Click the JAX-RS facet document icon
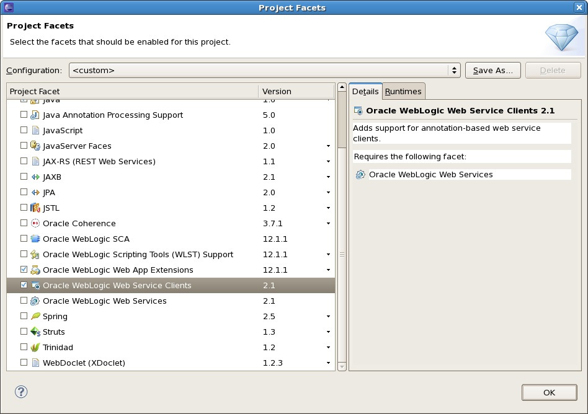This screenshot has width=588, height=414. click(35, 161)
